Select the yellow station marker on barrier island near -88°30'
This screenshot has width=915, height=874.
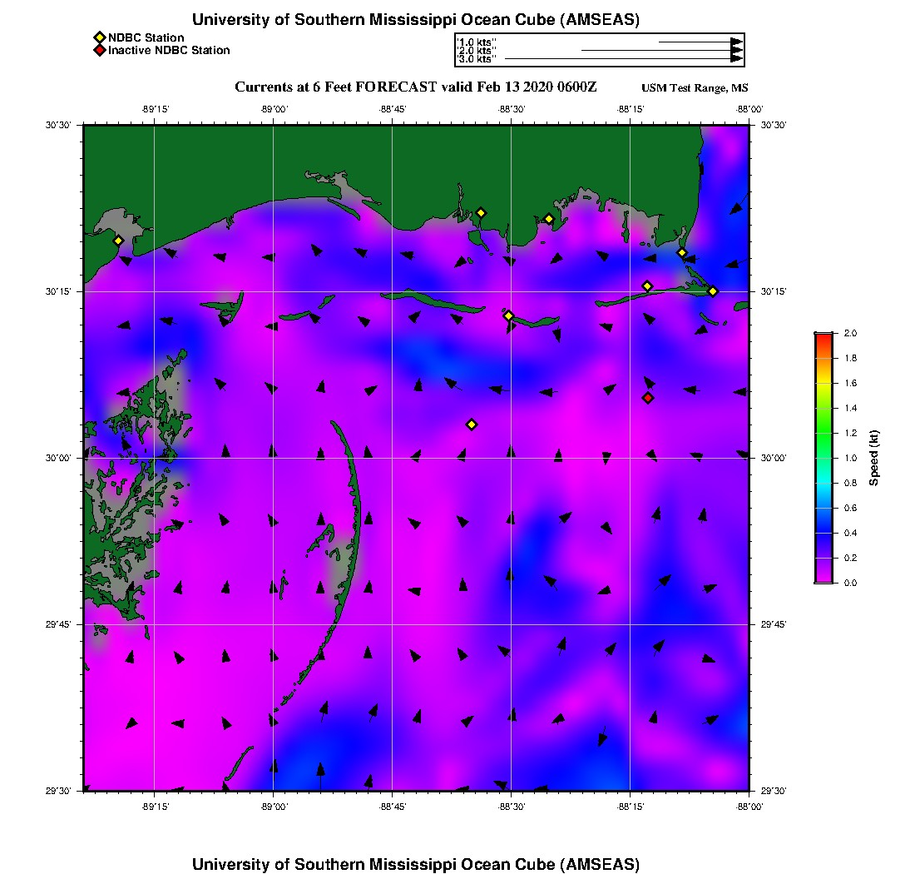[x=508, y=315]
